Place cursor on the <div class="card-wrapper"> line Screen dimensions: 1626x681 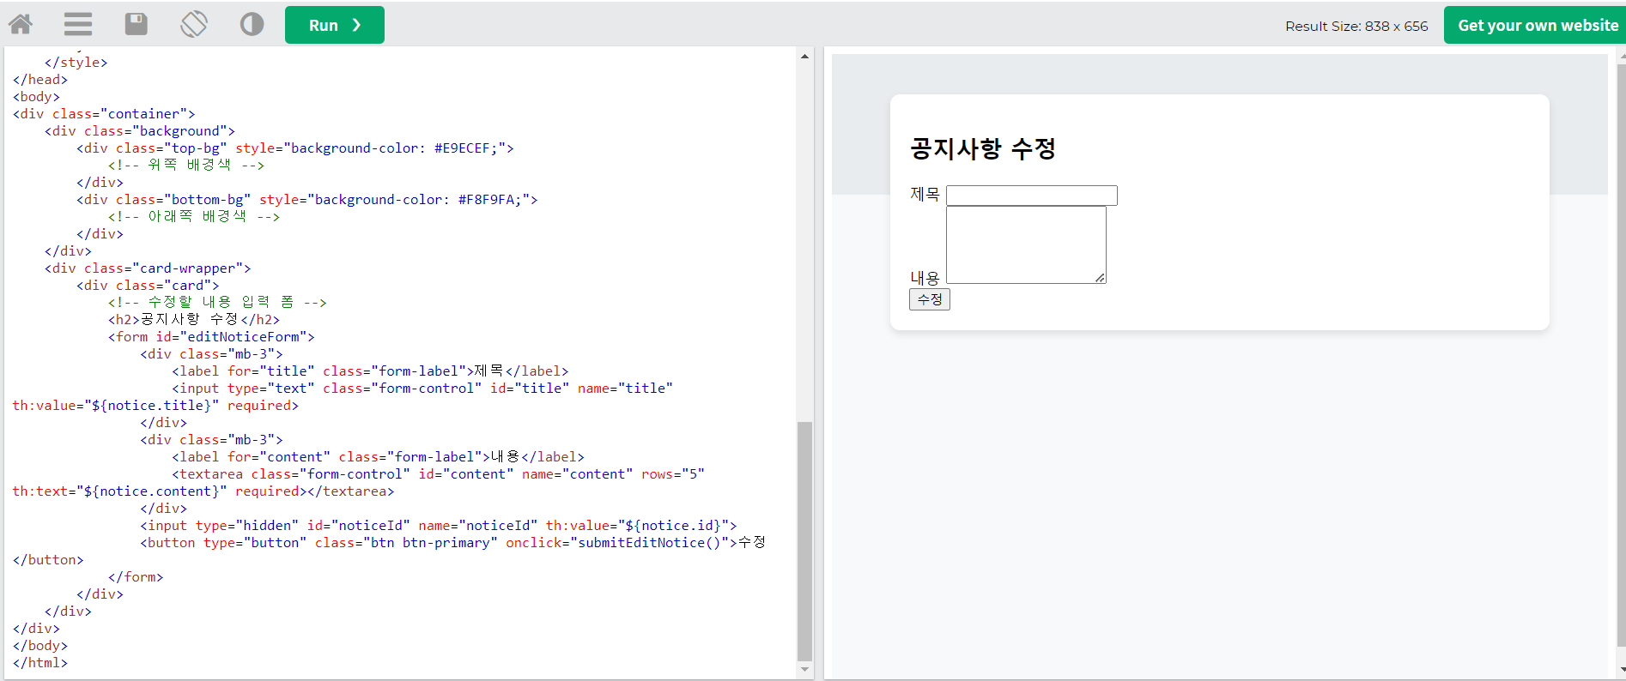[x=148, y=268]
